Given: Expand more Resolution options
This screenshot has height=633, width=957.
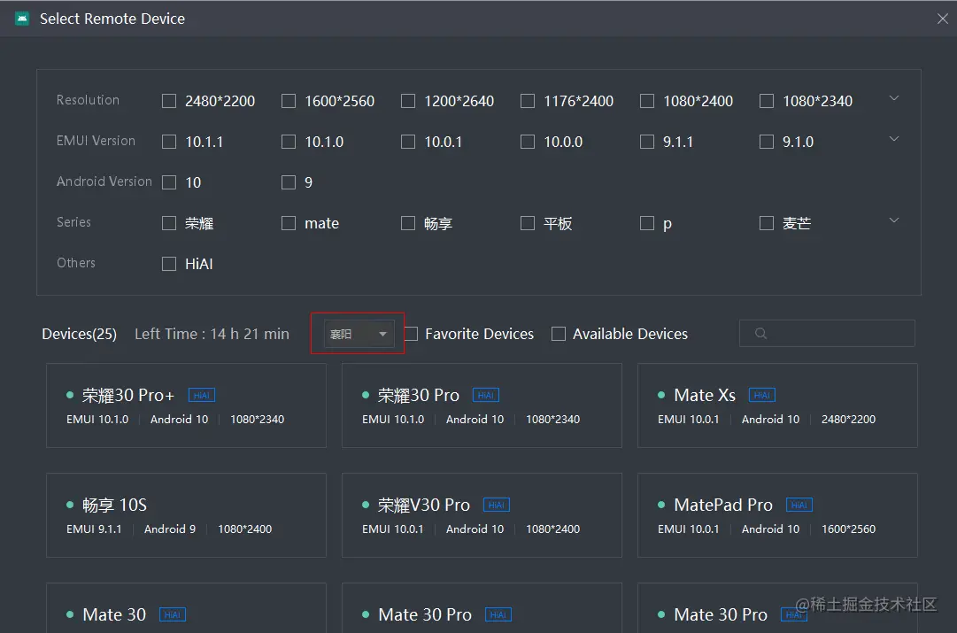Looking at the screenshot, I should click(x=894, y=98).
